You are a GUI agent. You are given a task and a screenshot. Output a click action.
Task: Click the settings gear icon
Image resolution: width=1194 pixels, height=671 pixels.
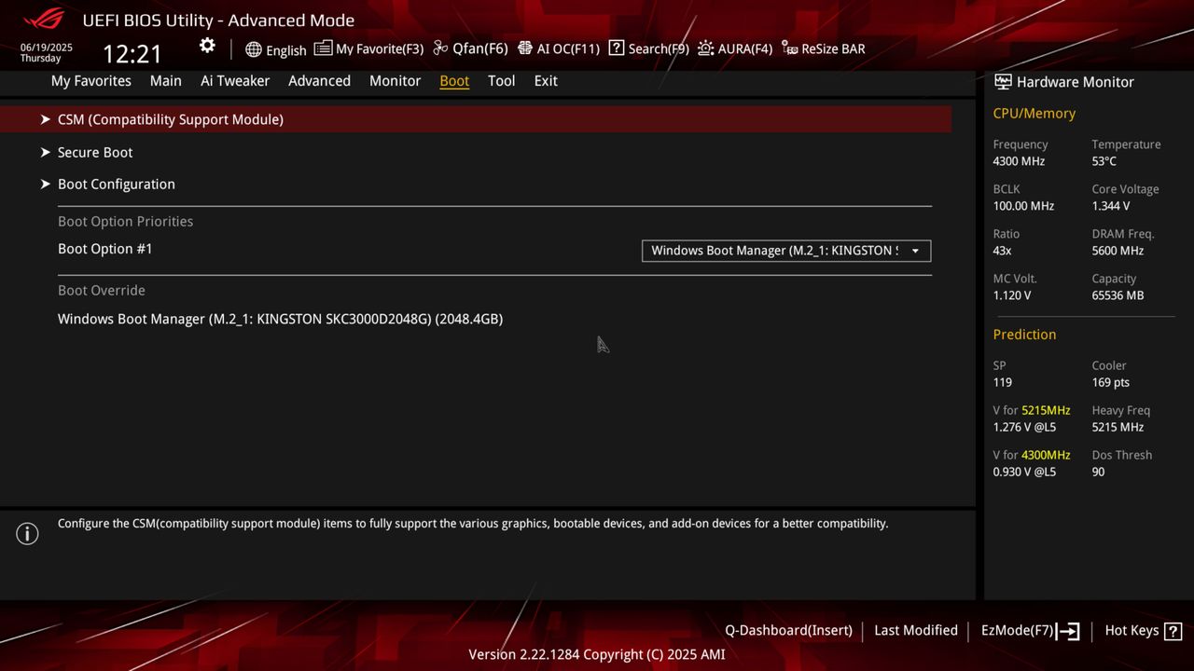coord(206,44)
